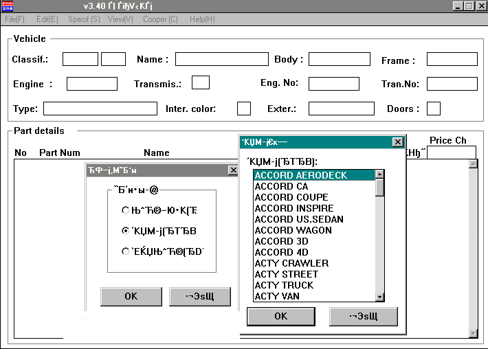Click the Price Ch input field

(452, 153)
